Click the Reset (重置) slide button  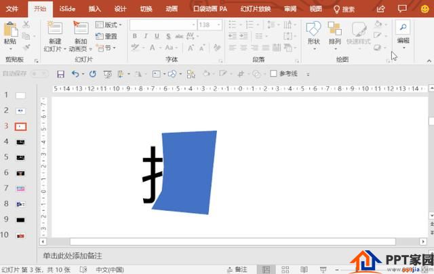106,36
